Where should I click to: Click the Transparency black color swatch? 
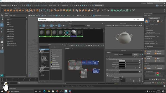(x=122, y=63)
